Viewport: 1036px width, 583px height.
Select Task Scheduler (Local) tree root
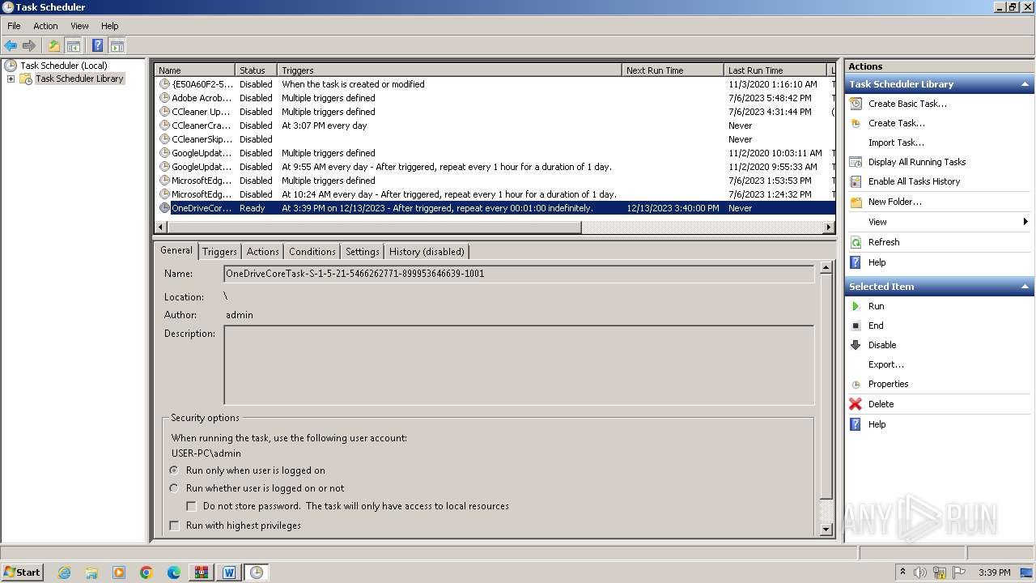(63, 66)
